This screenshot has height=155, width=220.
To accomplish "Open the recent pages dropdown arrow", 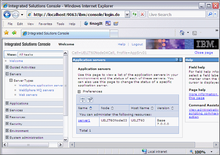I will click(x=22, y=14).
